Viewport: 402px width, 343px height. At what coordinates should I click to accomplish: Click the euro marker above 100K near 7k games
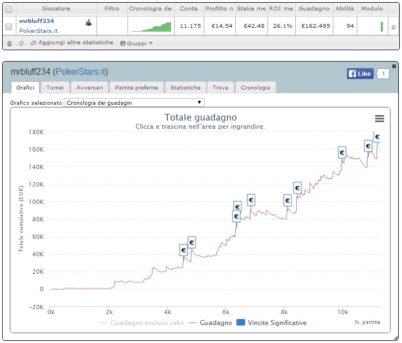[x=251, y=200]
